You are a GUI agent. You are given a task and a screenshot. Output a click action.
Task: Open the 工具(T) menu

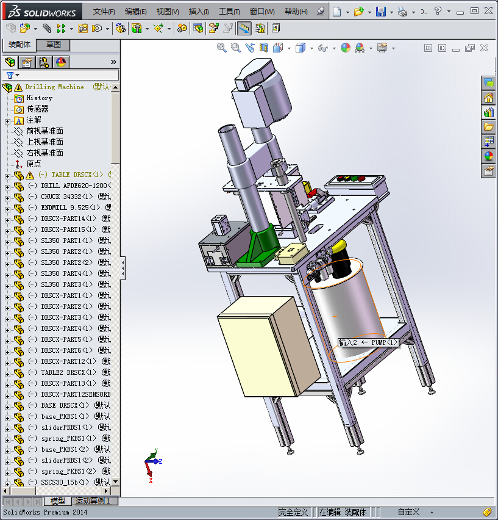pyautogui.click(x=229, y=12)
